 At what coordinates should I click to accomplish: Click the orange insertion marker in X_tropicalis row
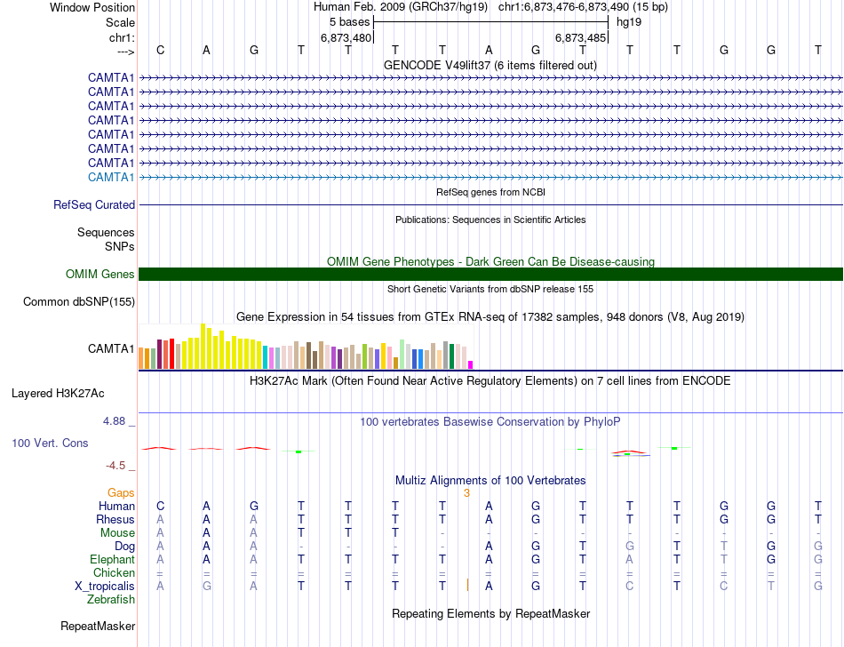click(467, 585)
